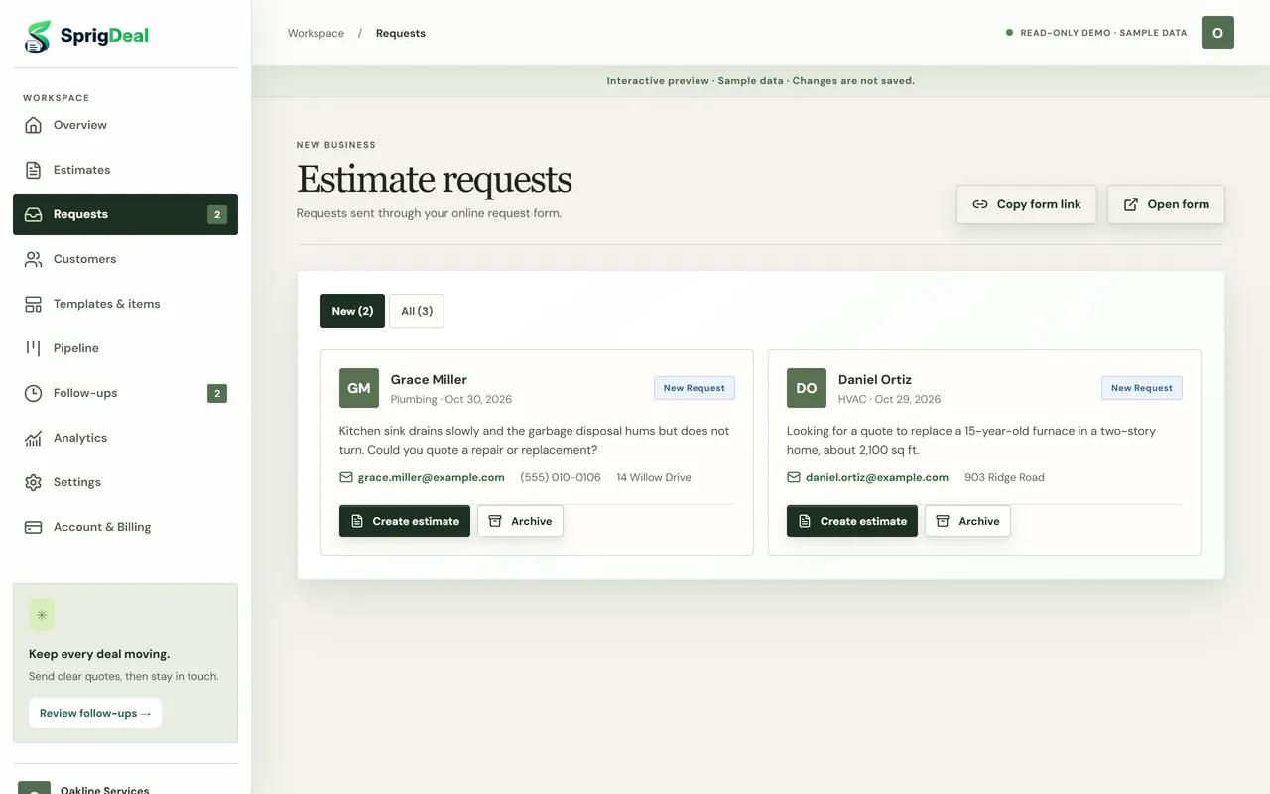1270x794 pixels.
Task: Open the Pipeline menu item
Action: pyautogui.click(x=125, y=348)
